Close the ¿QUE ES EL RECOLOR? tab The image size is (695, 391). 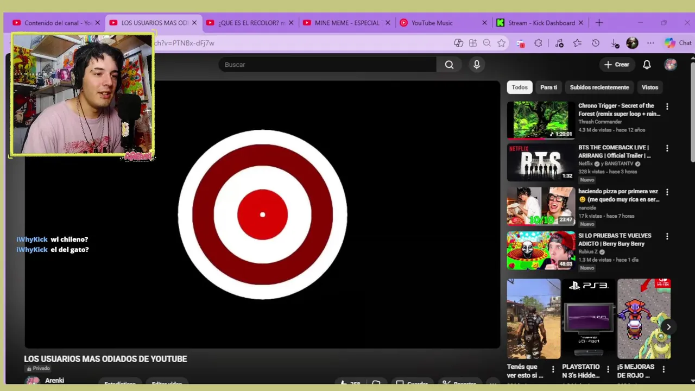(x=291, y=23)
